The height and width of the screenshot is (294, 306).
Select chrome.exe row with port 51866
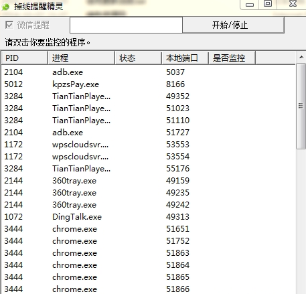(149, 289)
